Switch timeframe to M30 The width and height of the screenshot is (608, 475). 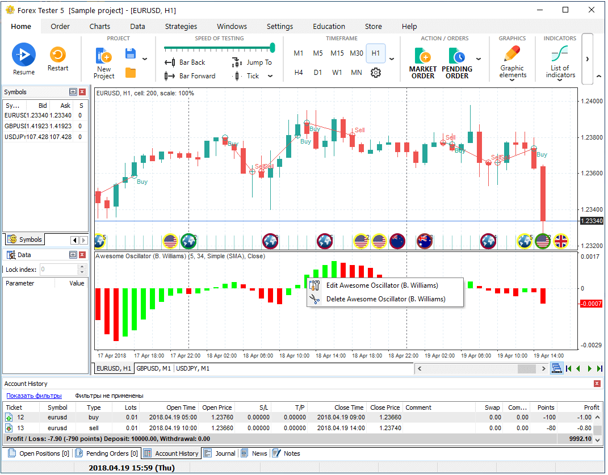click(357, 53)
